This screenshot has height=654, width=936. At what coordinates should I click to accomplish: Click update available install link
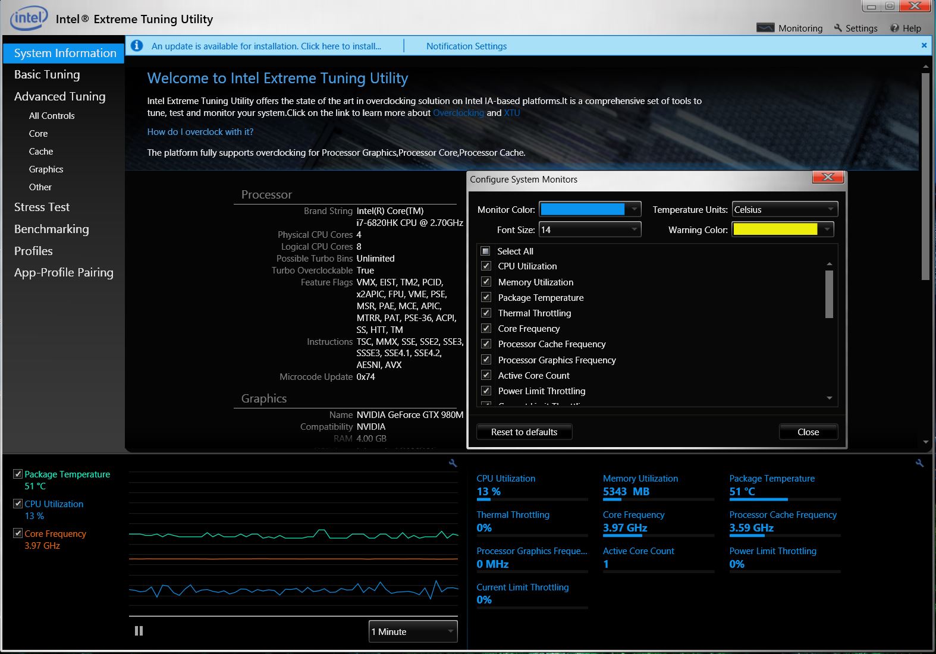(266, 46)
